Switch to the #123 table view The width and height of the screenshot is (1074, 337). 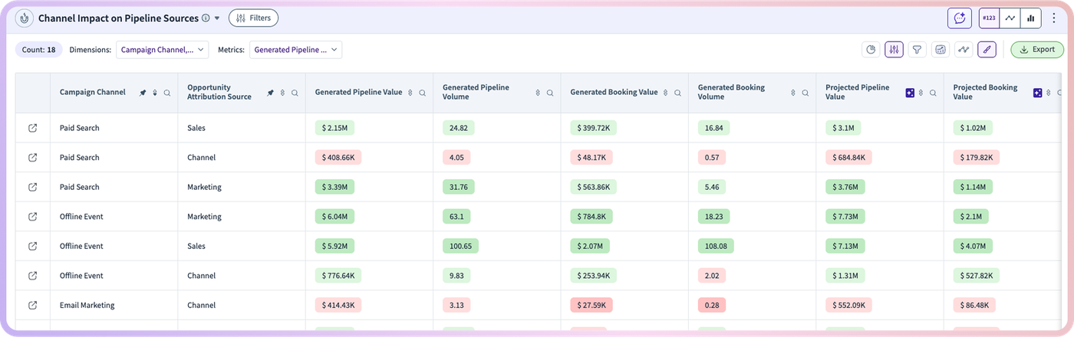point(989,18)
